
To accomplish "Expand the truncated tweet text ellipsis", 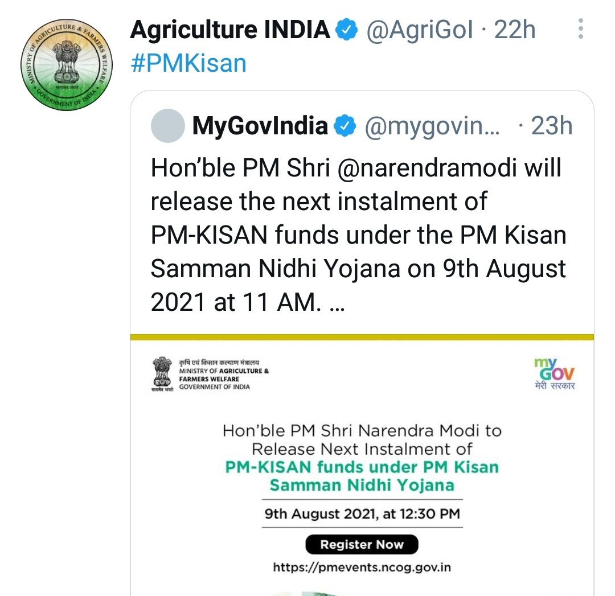I will pyautogui.click(x=337, y=303).
